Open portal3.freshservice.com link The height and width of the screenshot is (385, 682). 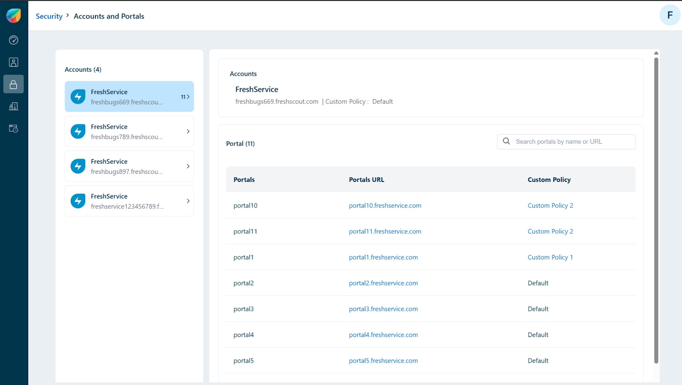[383, 309]
